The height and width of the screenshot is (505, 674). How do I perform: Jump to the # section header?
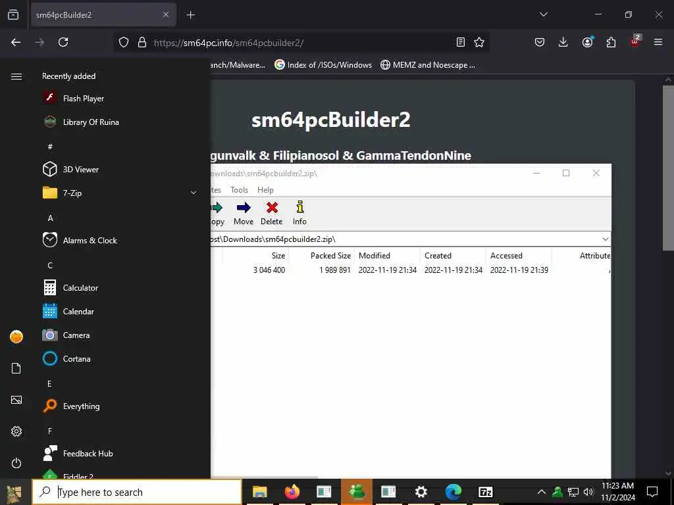pos(50,147)
